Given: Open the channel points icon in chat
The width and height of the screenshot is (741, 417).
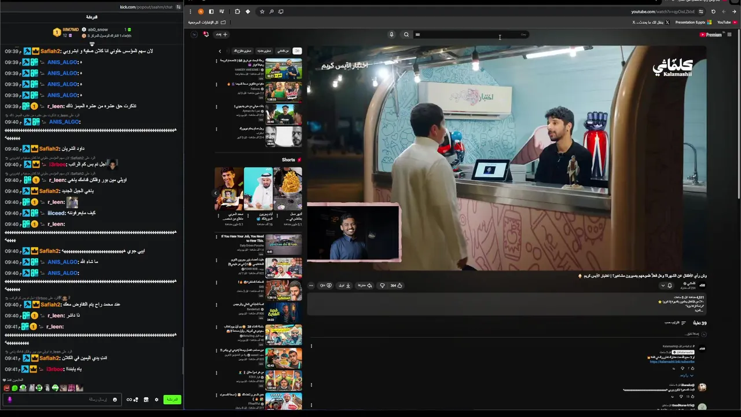Looking at the screenshot, I should (x=135, y=400).
